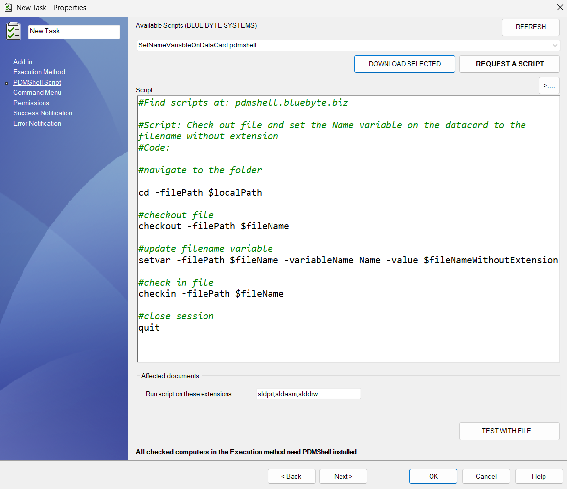Click TEST WITH FILE to try the script
The height and width of the screenshot is (489, 567).
[x=509, y=431]
